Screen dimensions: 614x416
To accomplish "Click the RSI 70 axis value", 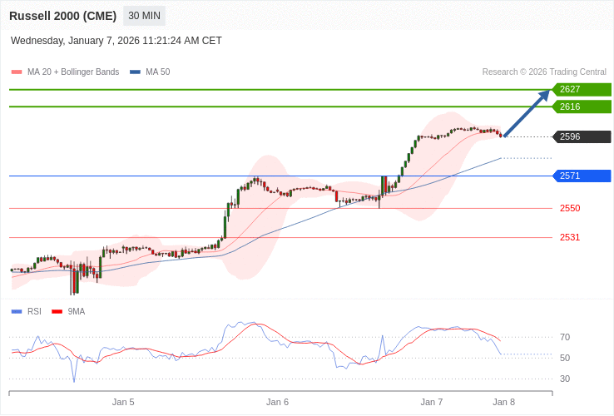I will [565, 337].
